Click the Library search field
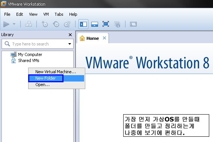Viewport: 213px width, 142px height. (38, 44)
